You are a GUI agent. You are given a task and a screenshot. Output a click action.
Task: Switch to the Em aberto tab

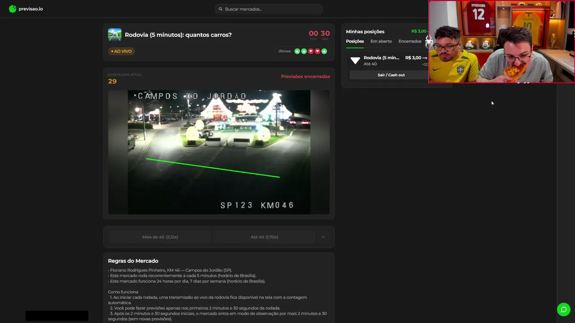coord(381,41)
